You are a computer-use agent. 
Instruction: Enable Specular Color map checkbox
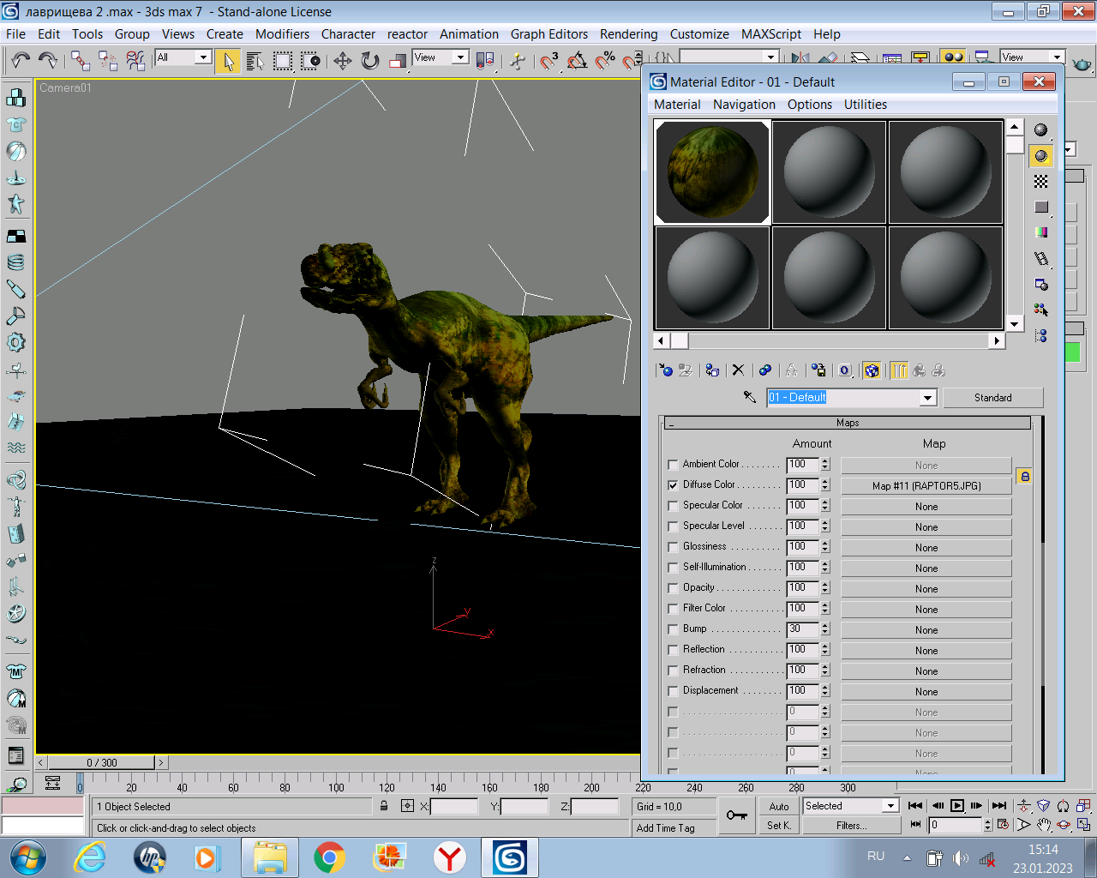(x=673, y=506)
